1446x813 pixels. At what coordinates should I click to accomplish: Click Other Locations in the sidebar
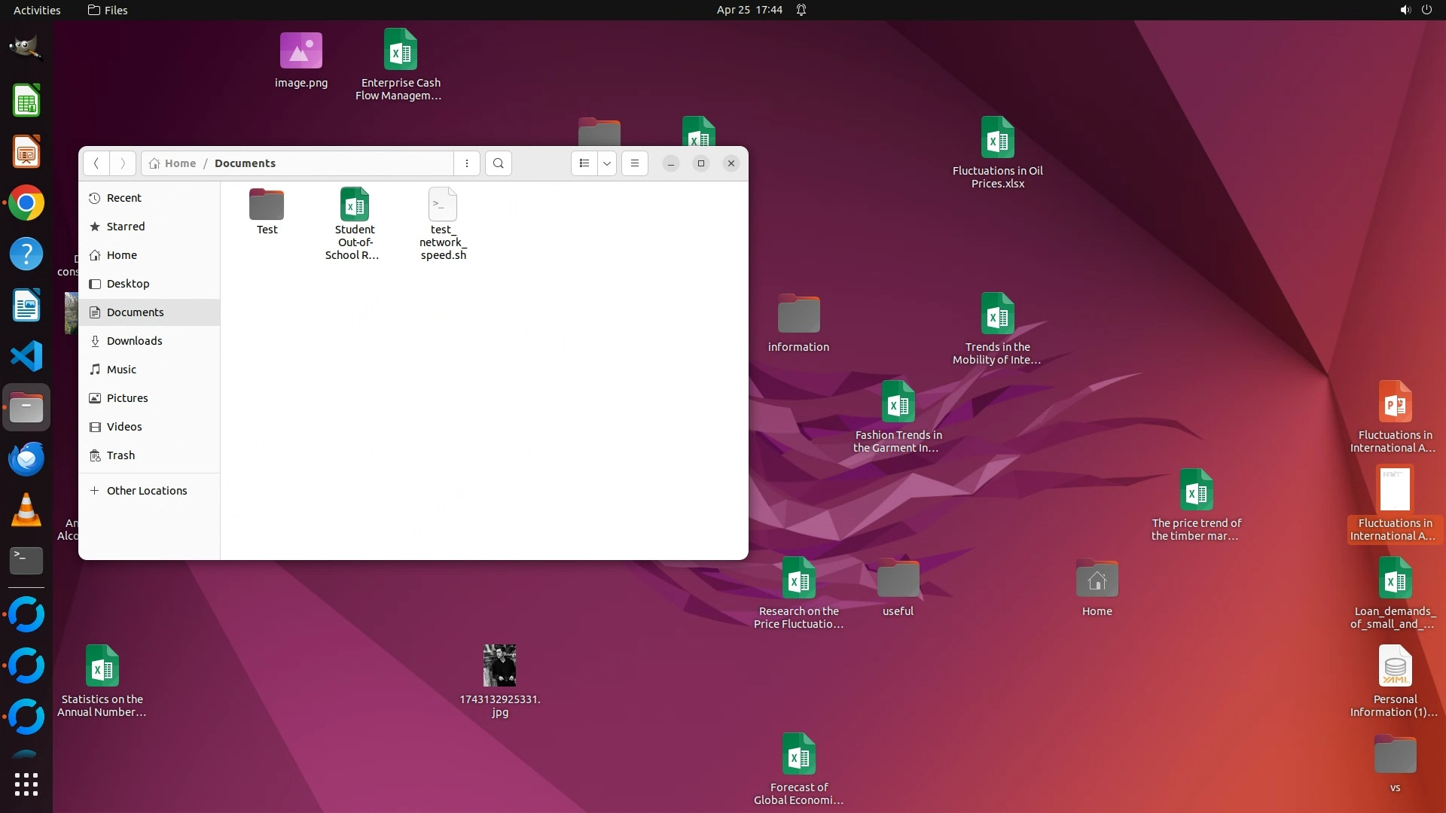pos(146,491)
